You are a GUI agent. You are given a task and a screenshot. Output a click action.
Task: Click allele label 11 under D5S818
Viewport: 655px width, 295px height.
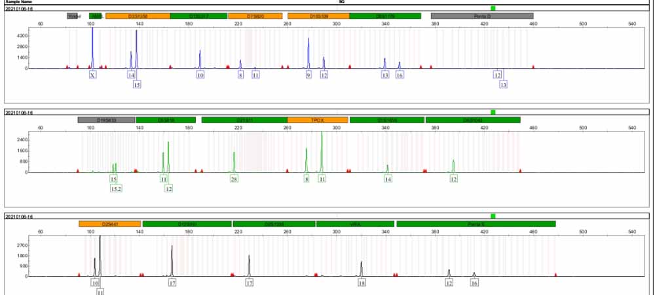click(x=164, y=179)
